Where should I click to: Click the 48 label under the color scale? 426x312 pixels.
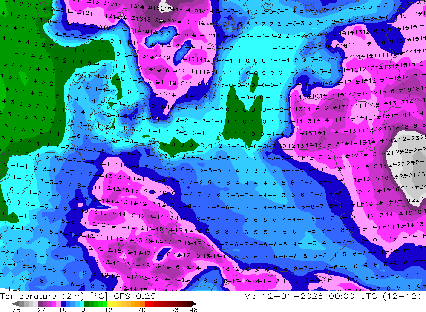coord(194,310)
